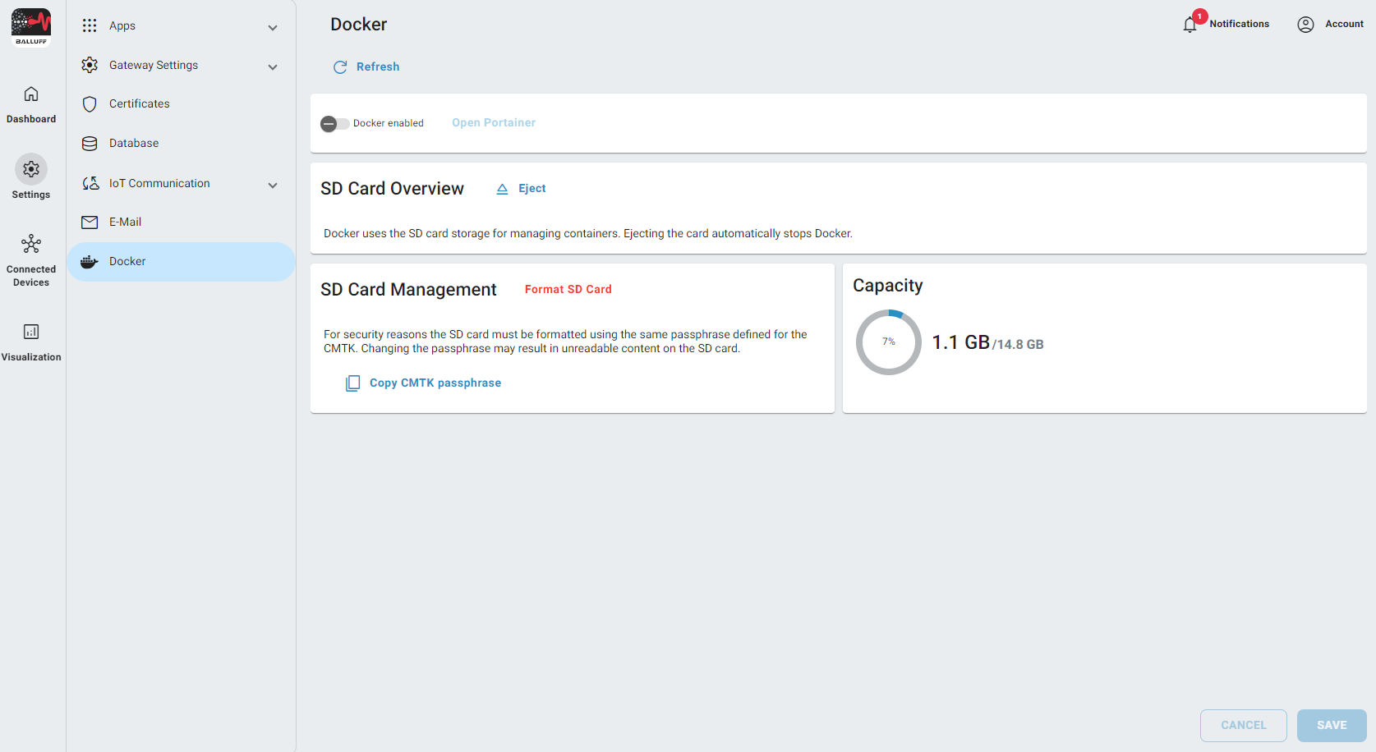Click the 7% capacity progress ring
This screenshot has height=752, width=1376.
pyautogui.click(x=889, y=342)
